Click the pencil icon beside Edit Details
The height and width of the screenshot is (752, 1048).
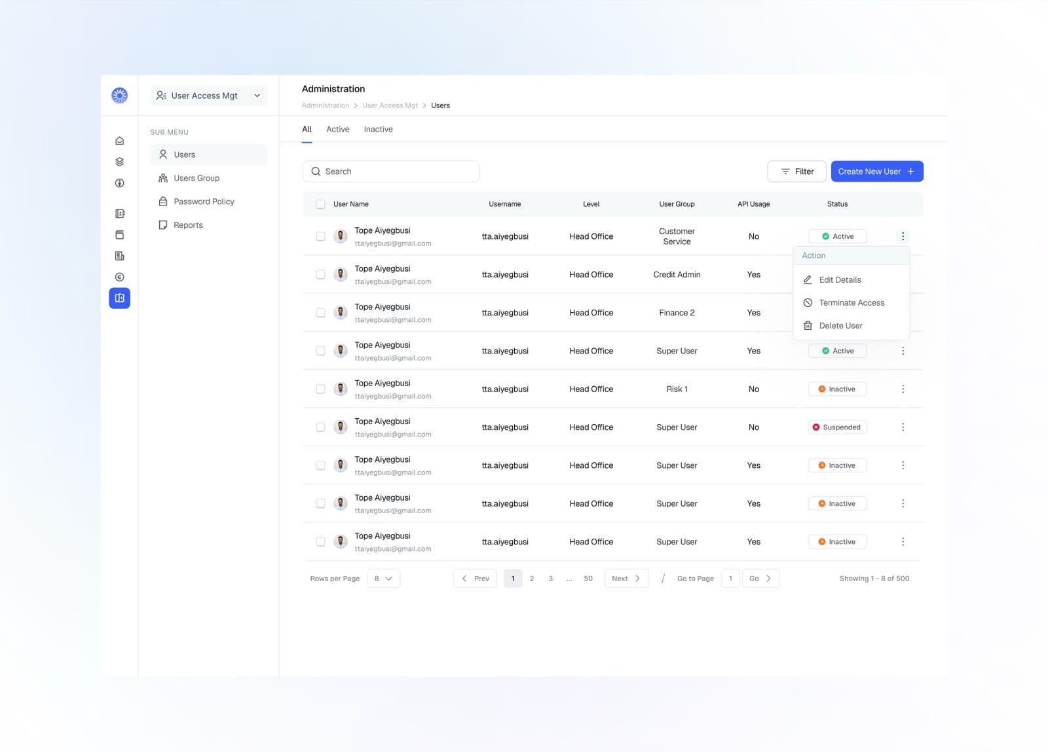click(808, 279)
